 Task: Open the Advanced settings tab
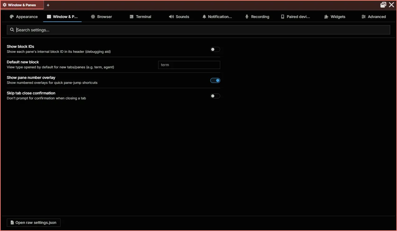pyautogui.click(x=374, y=17)
